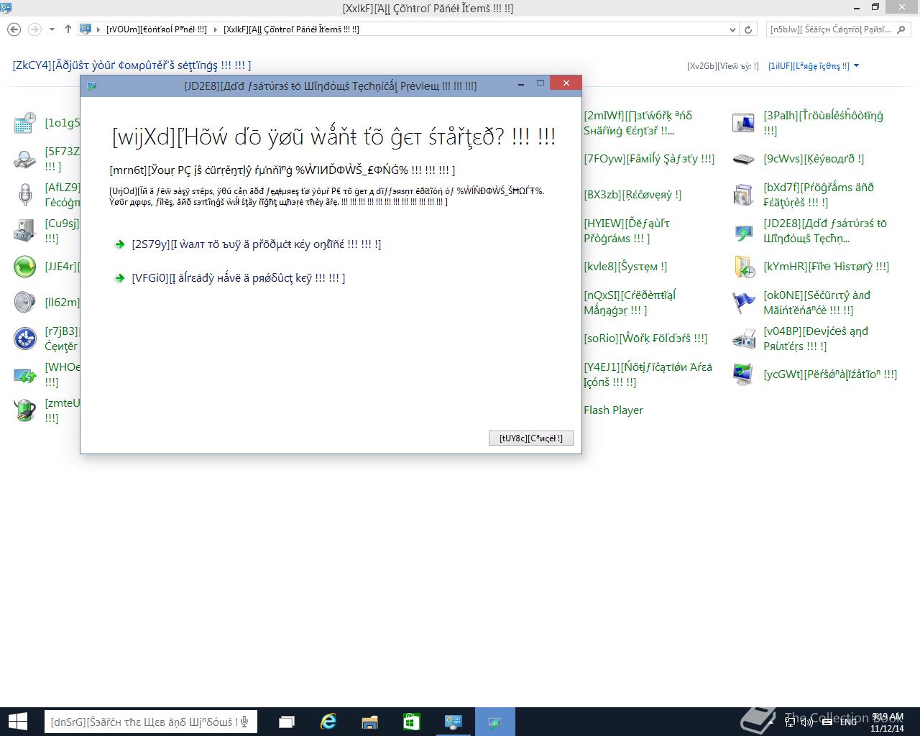Image resolution: width=920 pixels, height=736 pixels.
Task: Show hidden tray icons arrow
Action: point(773,722)
